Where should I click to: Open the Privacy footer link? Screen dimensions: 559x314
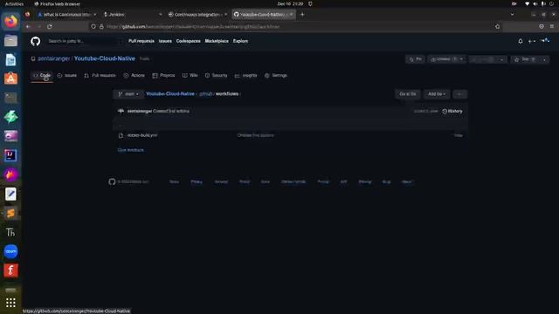click(197, 181)
